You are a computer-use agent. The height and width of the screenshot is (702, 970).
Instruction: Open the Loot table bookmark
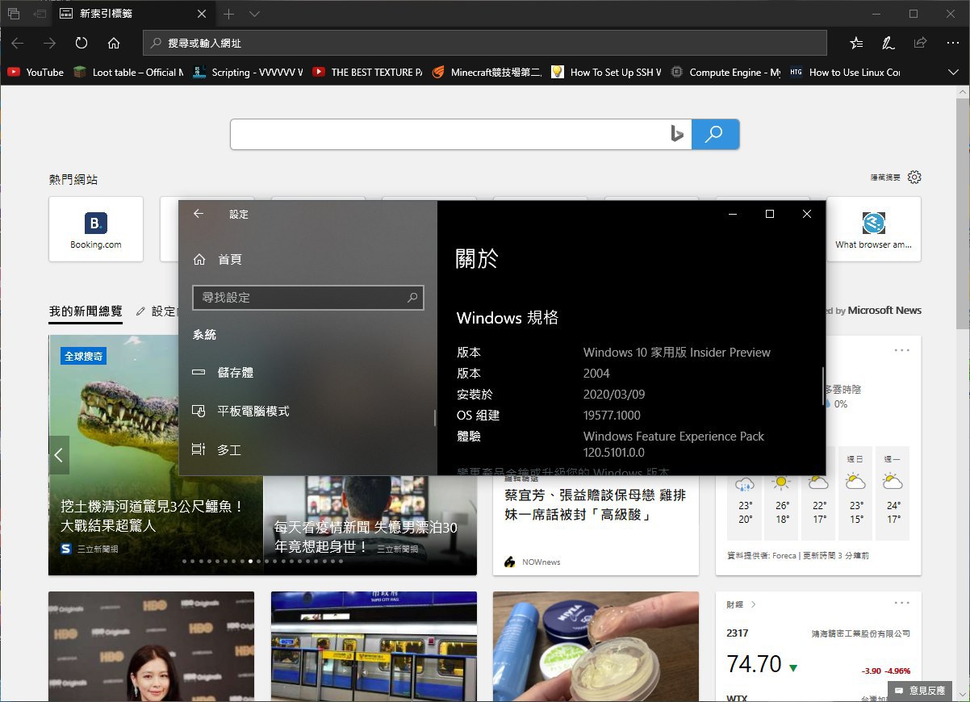click(x=129, y=72)
